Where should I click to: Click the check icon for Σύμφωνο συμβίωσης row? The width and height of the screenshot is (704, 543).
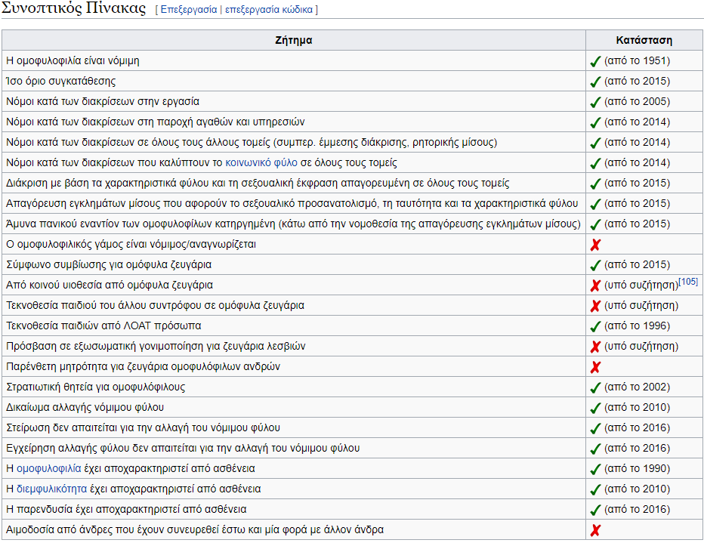(595, 265)
